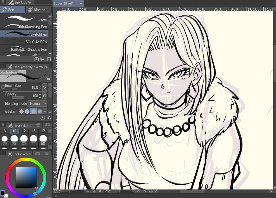
Task: Select the Pen sub tool group
Action: coord(13,10)
